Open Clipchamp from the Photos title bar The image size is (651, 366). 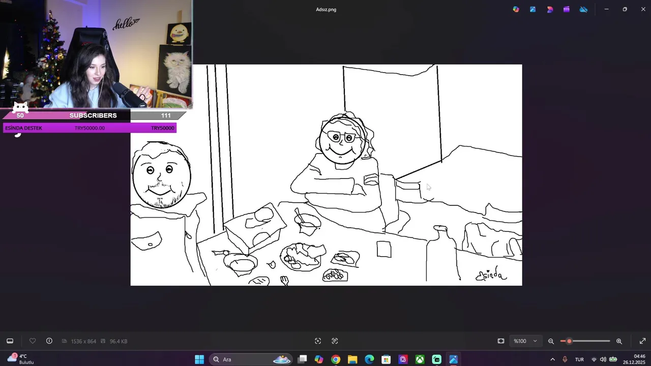point(567,9)
